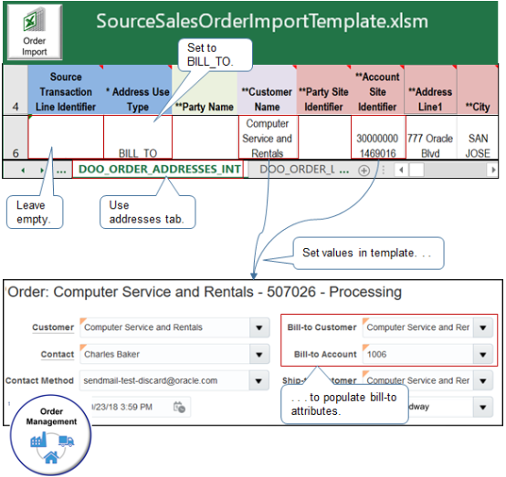This screenshot has height=477, width=506.
Task: Click the horizontal scrollbar thumb
Action: (416, 170)
